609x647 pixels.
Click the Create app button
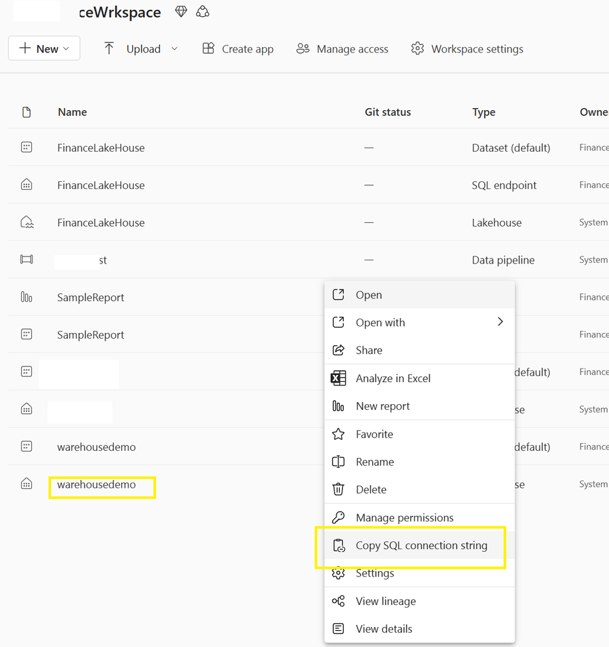click(238, 49)
